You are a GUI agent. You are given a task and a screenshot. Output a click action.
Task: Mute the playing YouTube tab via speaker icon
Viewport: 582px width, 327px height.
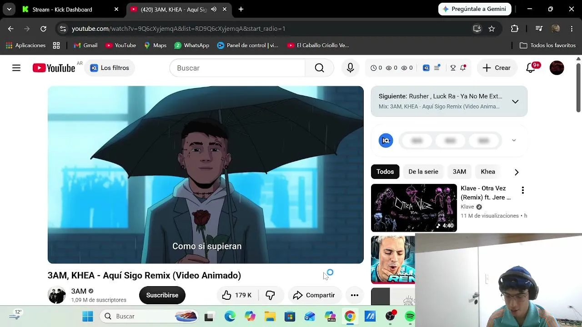pos(214,9)
